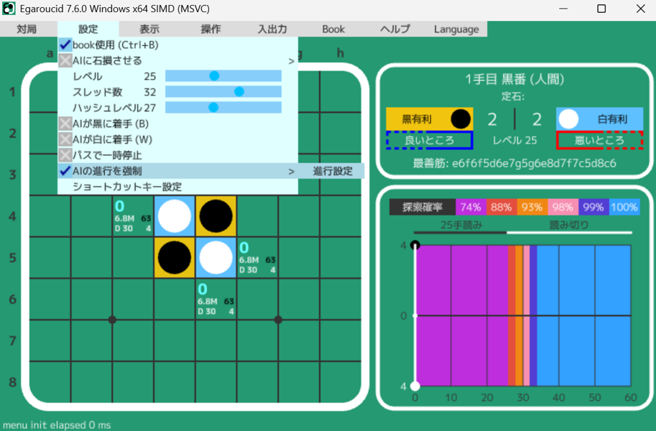This screenshot has height=431, width=656.
Task: Adjust the レベル slider handle
Action: tap(214, 76)
